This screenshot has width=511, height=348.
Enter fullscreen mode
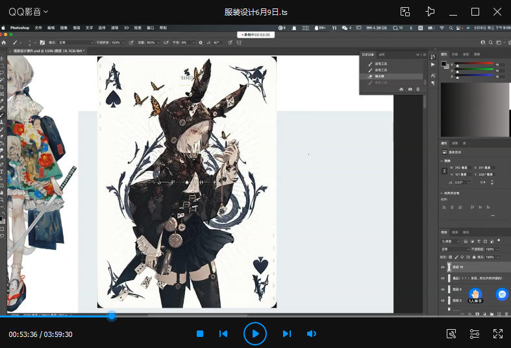[498, 334]
